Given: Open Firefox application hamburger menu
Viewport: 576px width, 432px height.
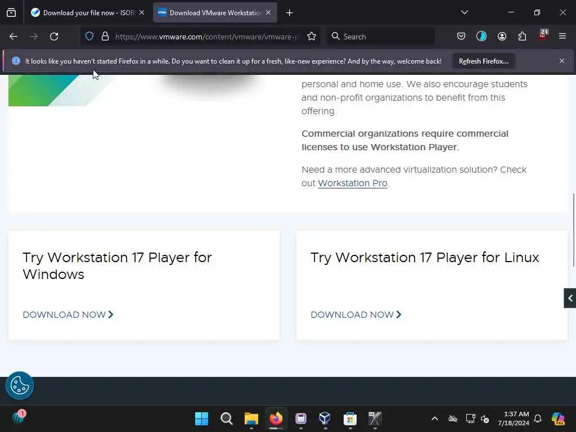Looking at the screenshot, I should [562, 37].
